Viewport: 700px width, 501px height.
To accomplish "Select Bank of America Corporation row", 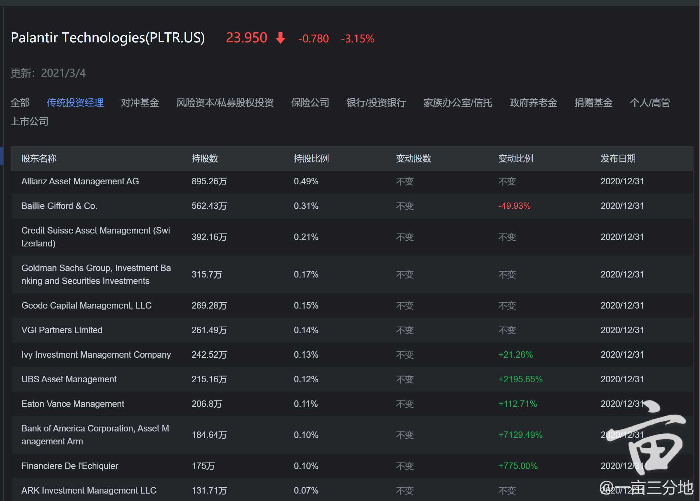I will [352, 435].
